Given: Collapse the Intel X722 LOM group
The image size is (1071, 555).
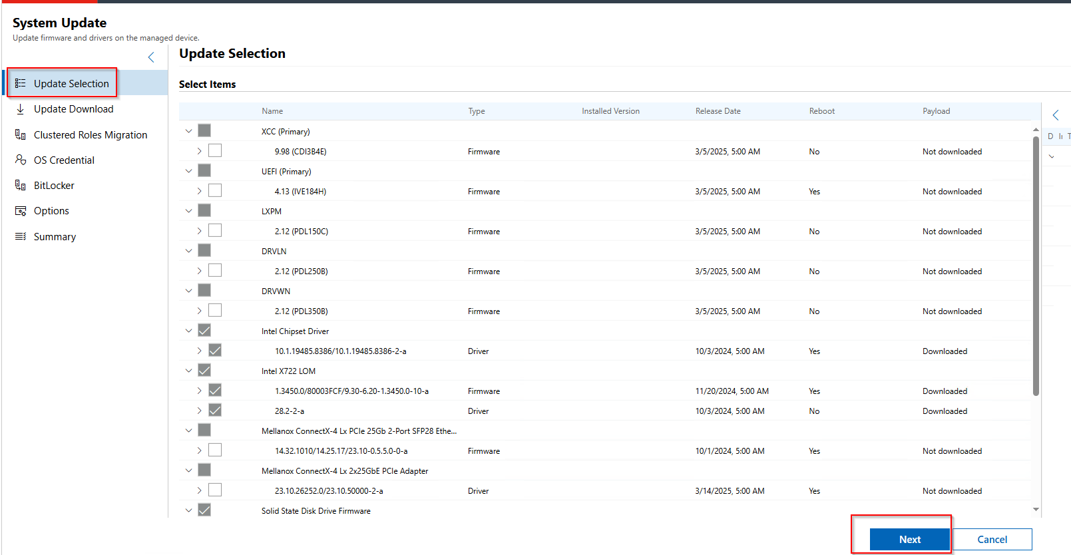Looking at the screenshot, I should (188, 371).
